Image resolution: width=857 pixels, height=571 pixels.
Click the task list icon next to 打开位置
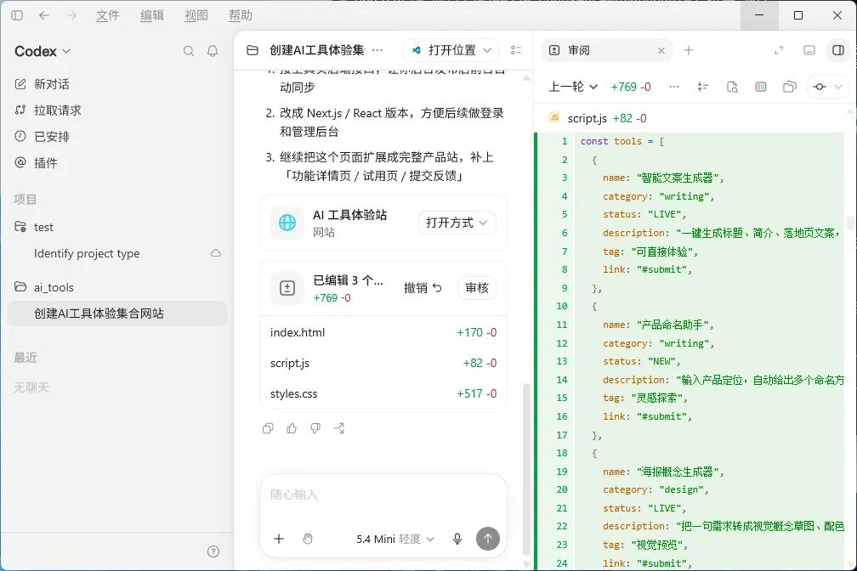(516, 50)
